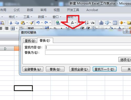131x100 pixels.
Task: Click the Copy icon in the toolbar
Action: coord(17,23)
